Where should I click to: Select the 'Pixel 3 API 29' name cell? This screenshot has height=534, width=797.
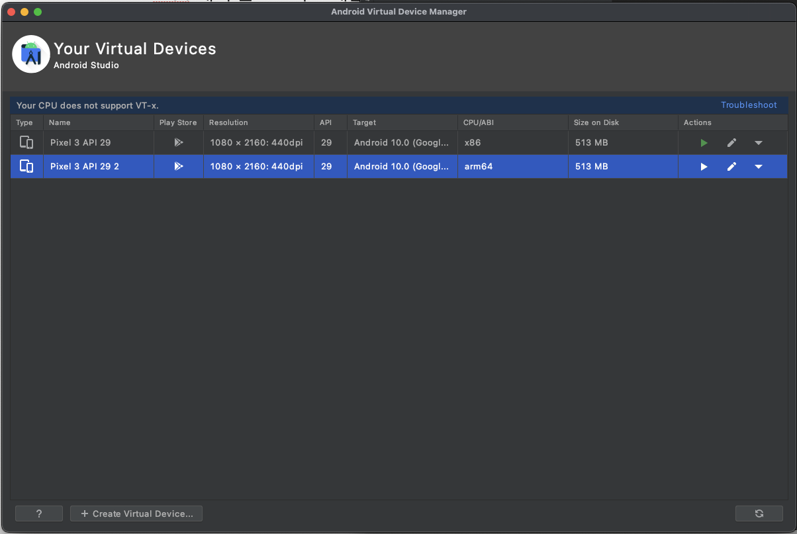pyautogui.click(x=99, y=143)
